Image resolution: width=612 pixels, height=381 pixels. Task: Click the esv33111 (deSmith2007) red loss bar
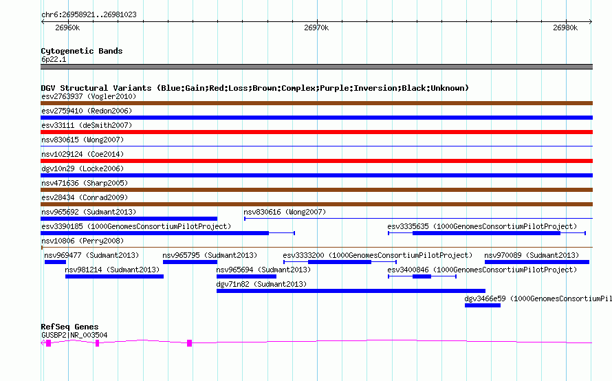[x=316, y=132]
